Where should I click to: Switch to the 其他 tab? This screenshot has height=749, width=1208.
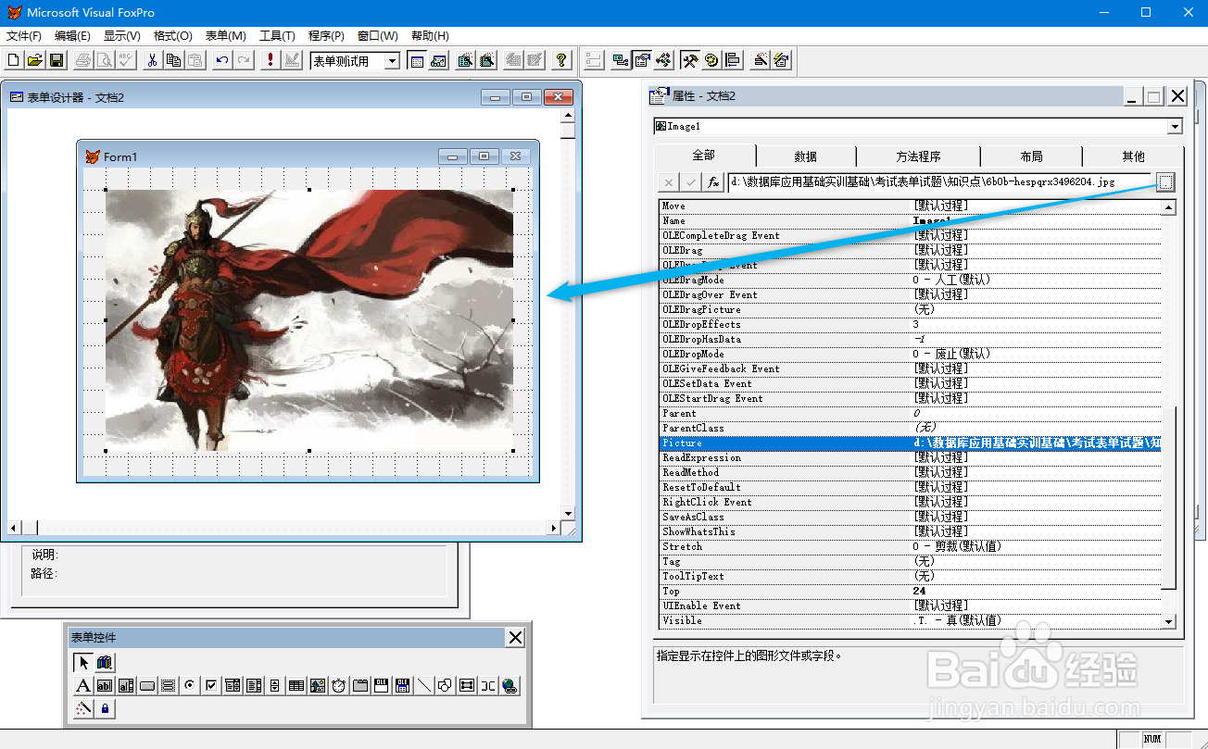click(x=1133, y=156)
